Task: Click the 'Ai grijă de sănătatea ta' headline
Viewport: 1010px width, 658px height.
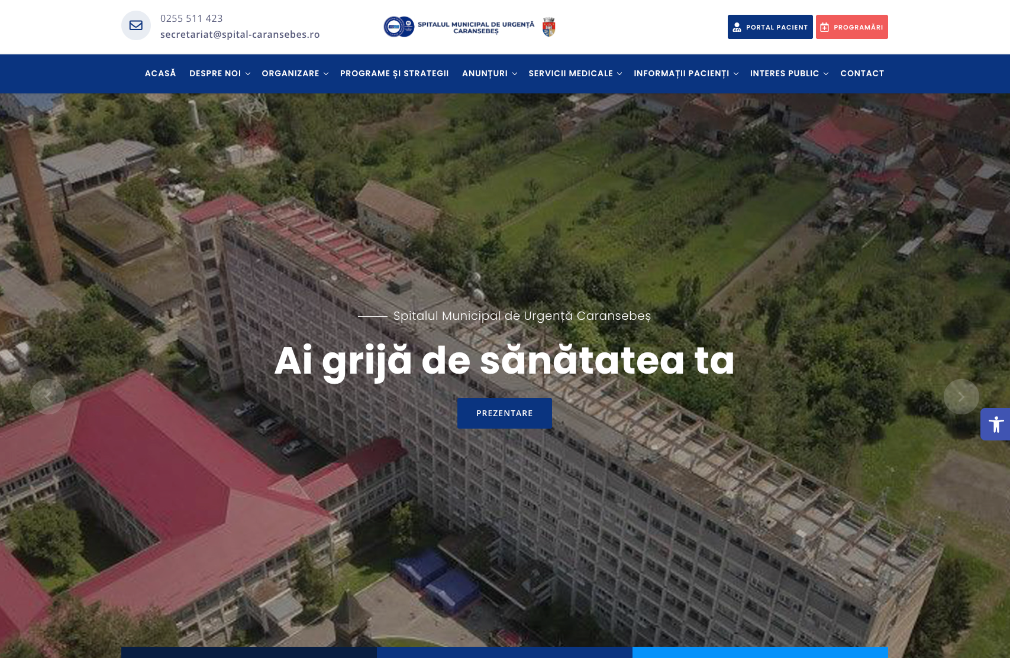Action: [505, 361]
